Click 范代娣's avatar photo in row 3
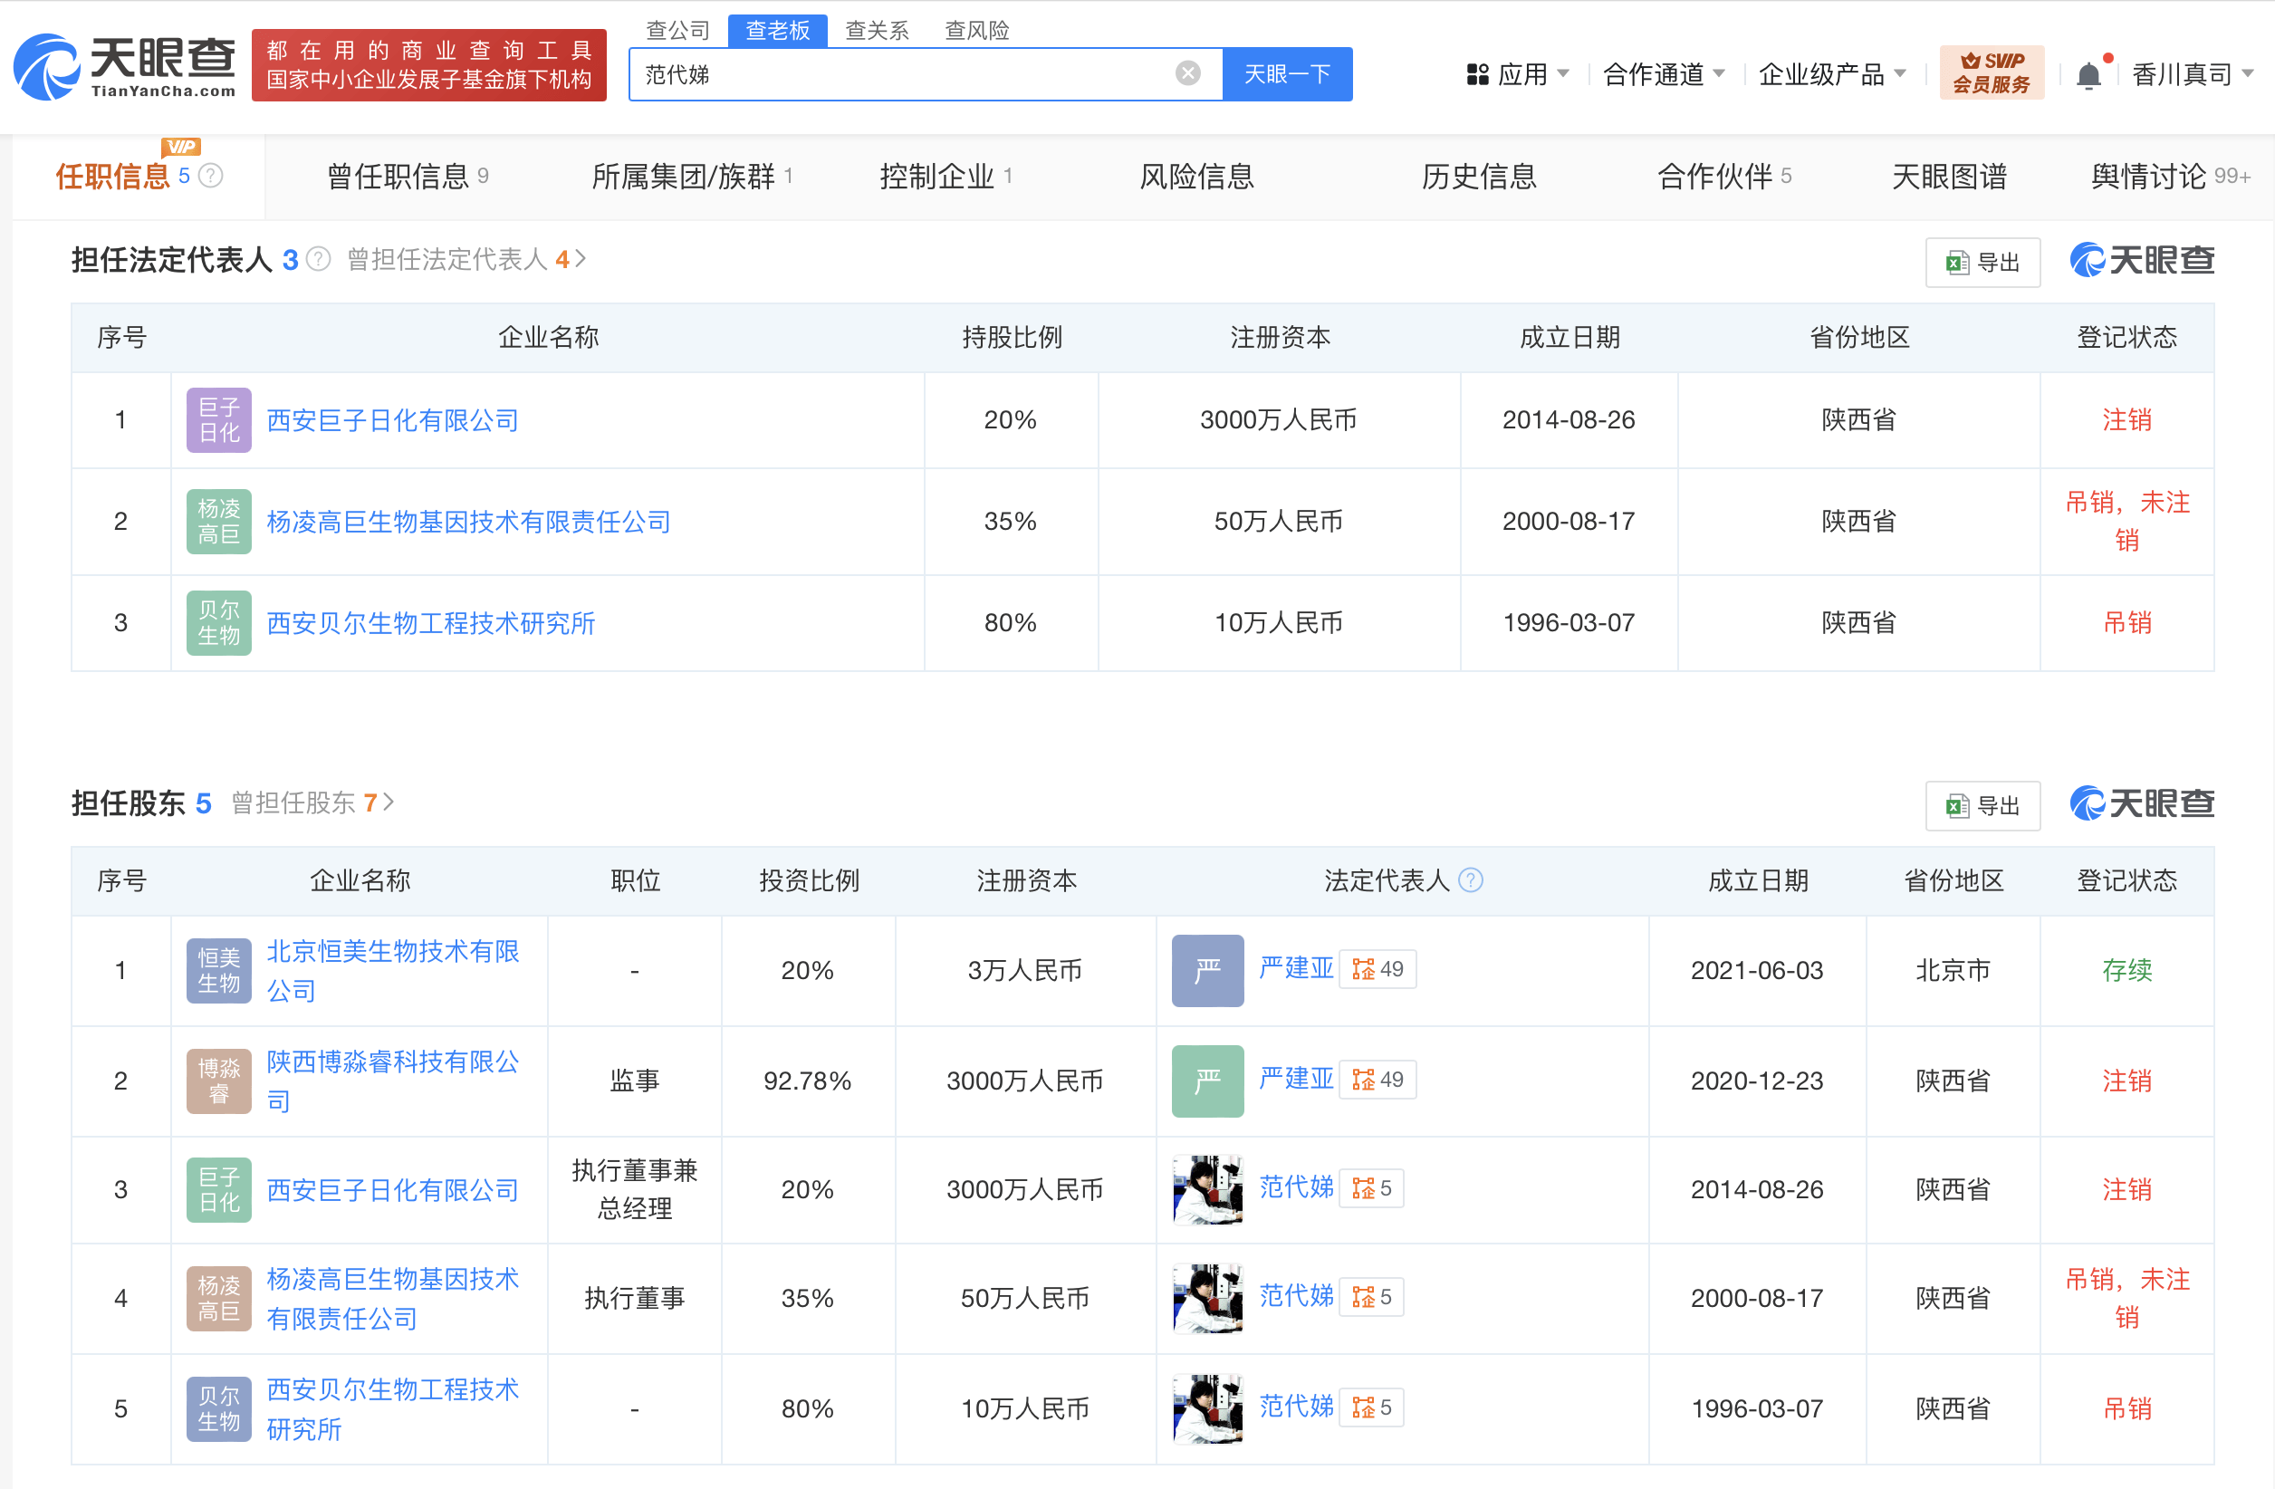This screenshot has width=2275, height=1489. (1207, 1190)
